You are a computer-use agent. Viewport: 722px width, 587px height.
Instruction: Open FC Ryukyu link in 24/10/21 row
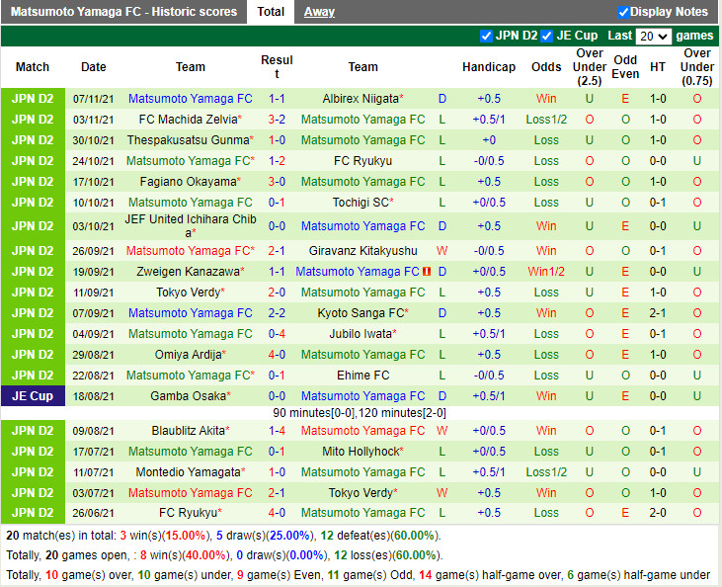tap(362, 161)
